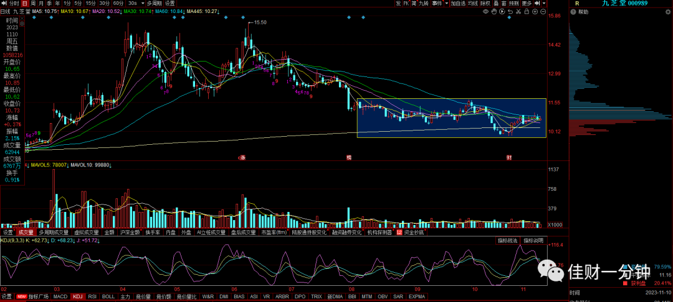The width and height of the screenshot is (673, 302).
Task: Open the 事件 events button
Action: pos(437,3)
